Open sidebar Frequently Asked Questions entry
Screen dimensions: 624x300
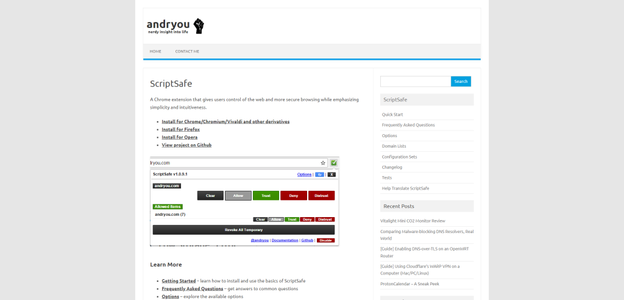(x=408, y=125)
